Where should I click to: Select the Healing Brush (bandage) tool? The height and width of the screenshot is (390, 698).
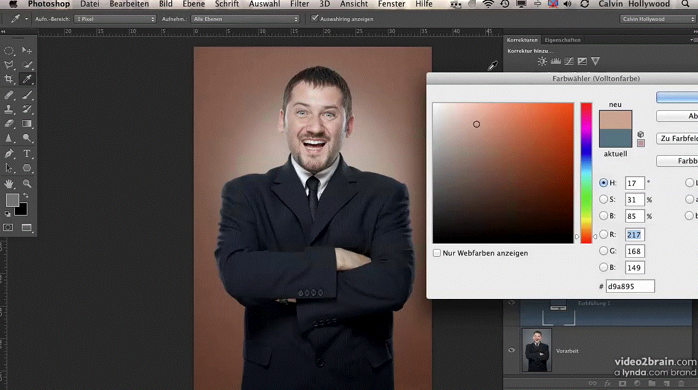(x=9, y=95)
